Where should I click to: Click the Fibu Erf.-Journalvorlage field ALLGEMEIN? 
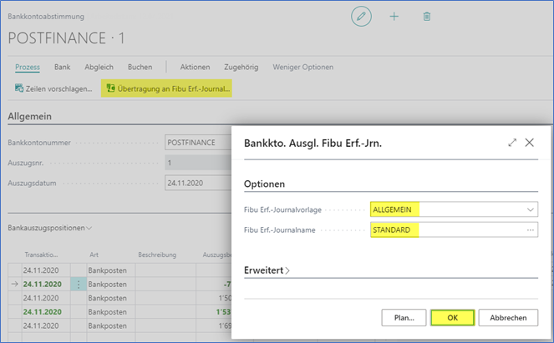(x=454, y=209)
